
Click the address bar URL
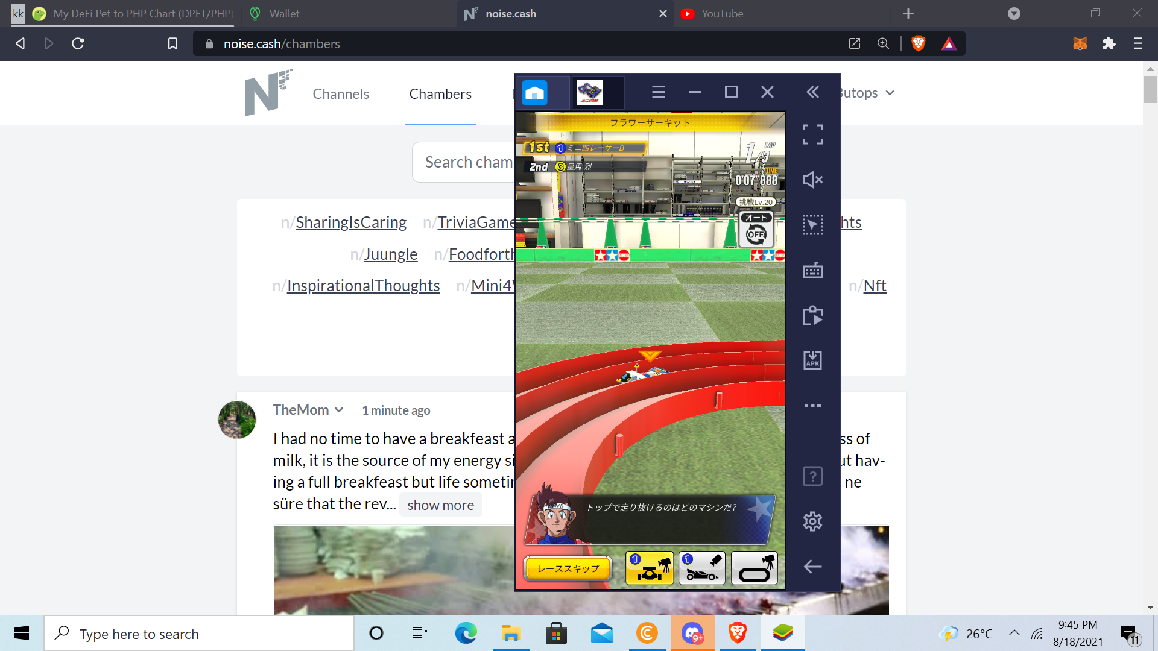tap(282, 43)
